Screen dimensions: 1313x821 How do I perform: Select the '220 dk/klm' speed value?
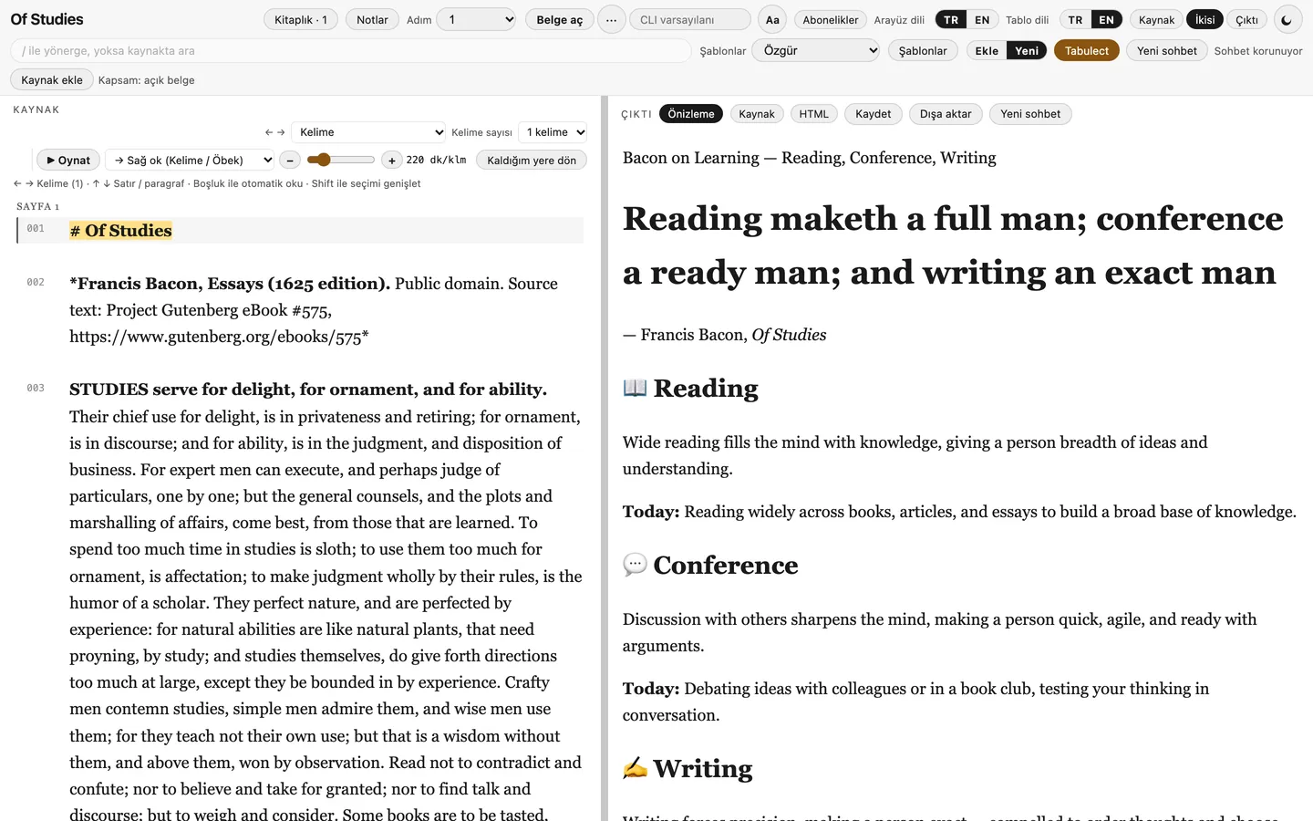coord(436,160)
